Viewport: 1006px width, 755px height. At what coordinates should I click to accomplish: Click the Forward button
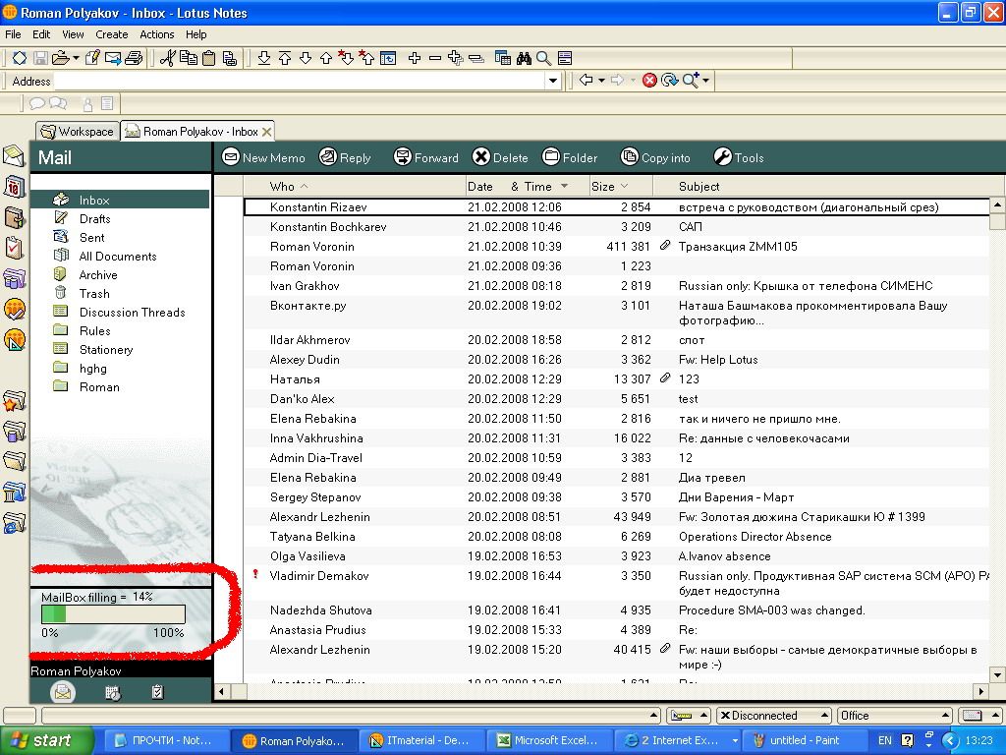coord(426,157)
